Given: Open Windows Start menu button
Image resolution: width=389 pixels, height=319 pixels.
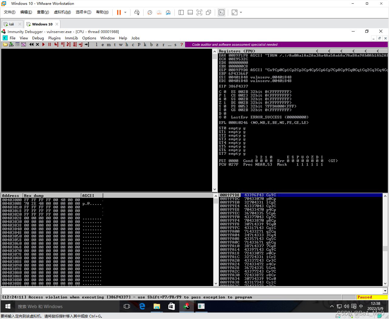Looking at the screenshot, I should pyautogui.click(x=8, y=307).
